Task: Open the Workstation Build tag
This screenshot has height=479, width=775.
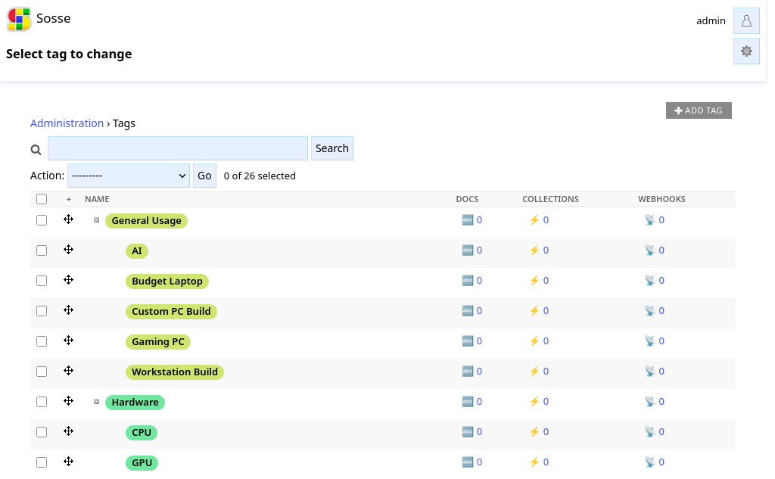Action: coord(175,372)
